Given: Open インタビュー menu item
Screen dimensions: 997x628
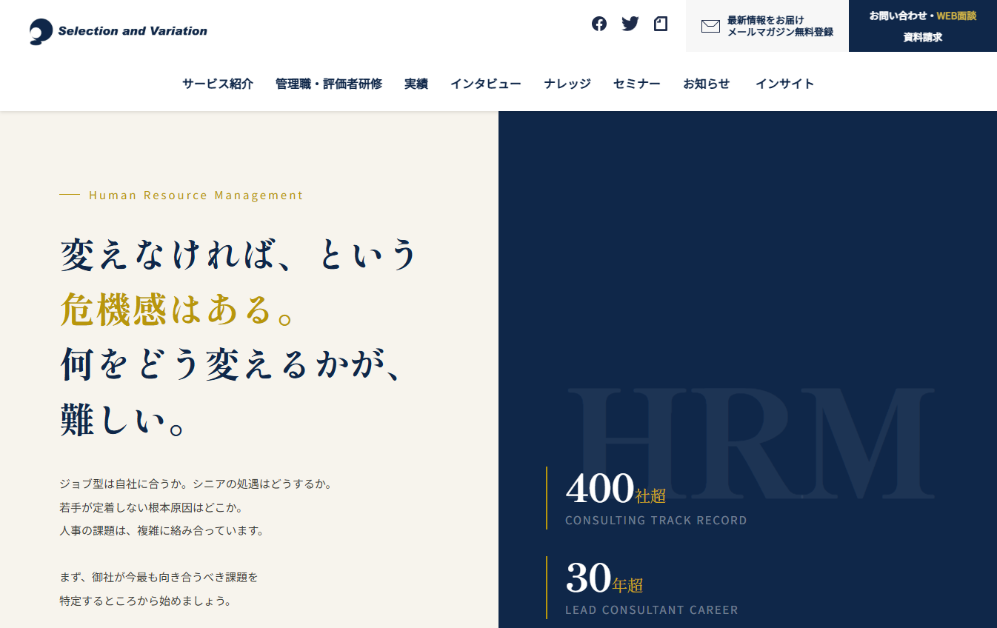Looking at the screenshot, I should tap(486, 84).
